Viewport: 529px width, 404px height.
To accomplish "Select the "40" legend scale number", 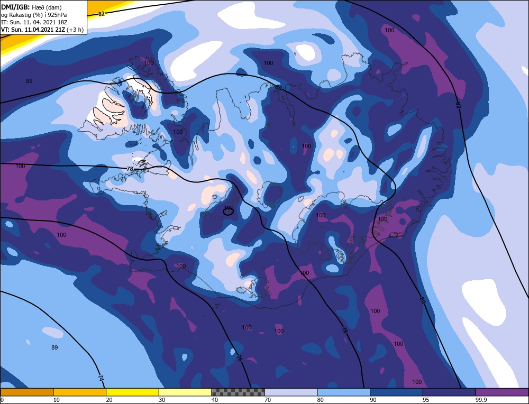I will point(215,400).
